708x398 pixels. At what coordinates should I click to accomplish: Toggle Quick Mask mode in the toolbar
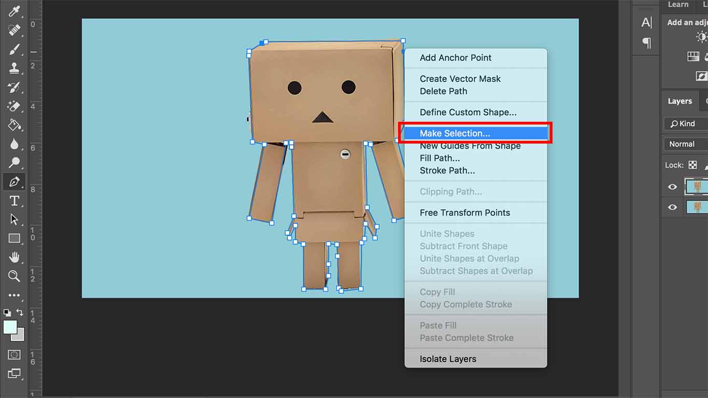(14, 355)
